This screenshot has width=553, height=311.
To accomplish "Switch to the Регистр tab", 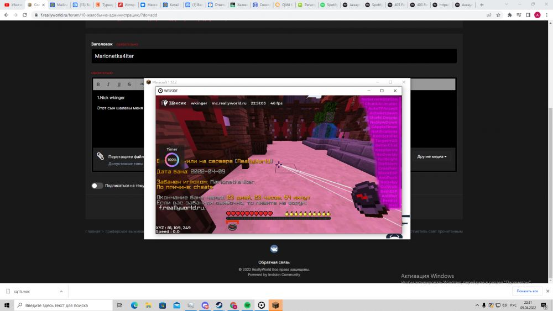I will pos(307,5).
